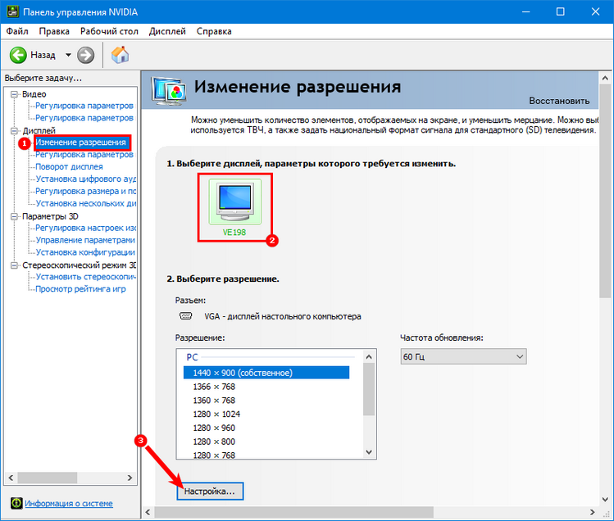
Task: Click resolution list scroll down arrow
Action: (x=369, y=451)
